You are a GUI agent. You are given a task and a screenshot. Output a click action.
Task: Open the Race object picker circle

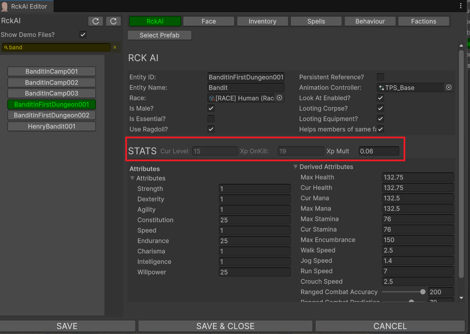tap(279, 98)
